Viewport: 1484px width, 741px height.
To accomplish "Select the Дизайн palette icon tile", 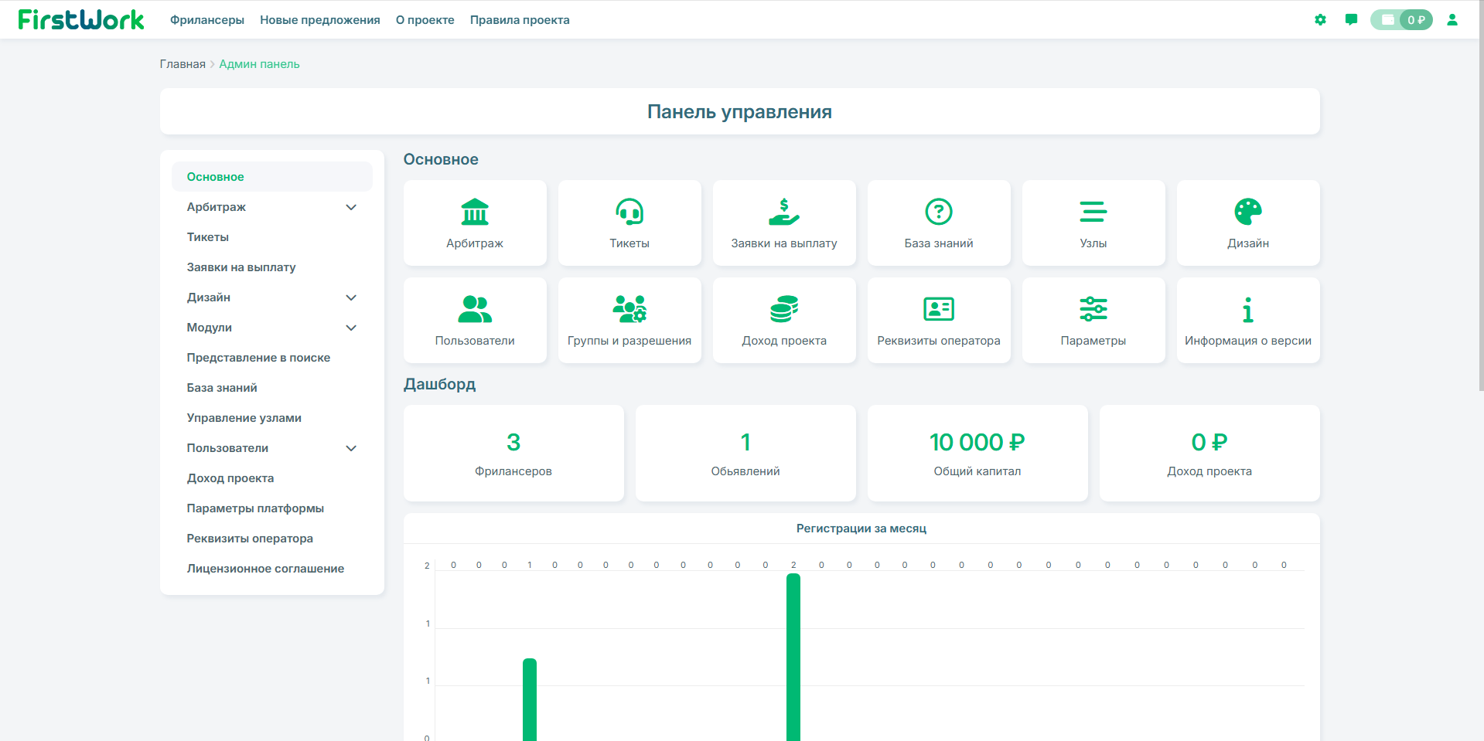I will [x=1248, y=223].
